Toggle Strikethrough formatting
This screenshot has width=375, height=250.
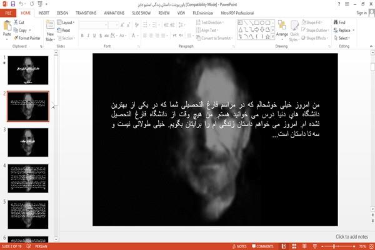click(107, 36)
